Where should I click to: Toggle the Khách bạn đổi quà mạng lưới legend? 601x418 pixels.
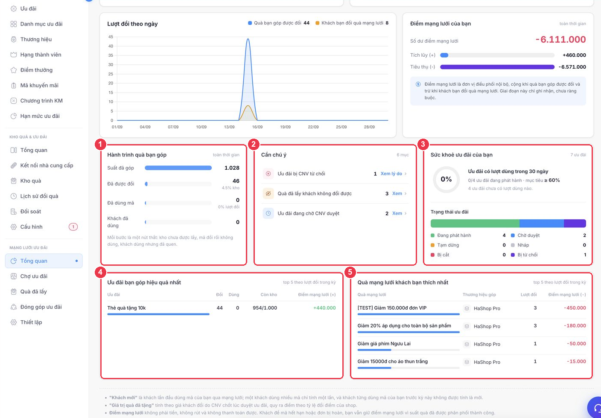point(352,23)
